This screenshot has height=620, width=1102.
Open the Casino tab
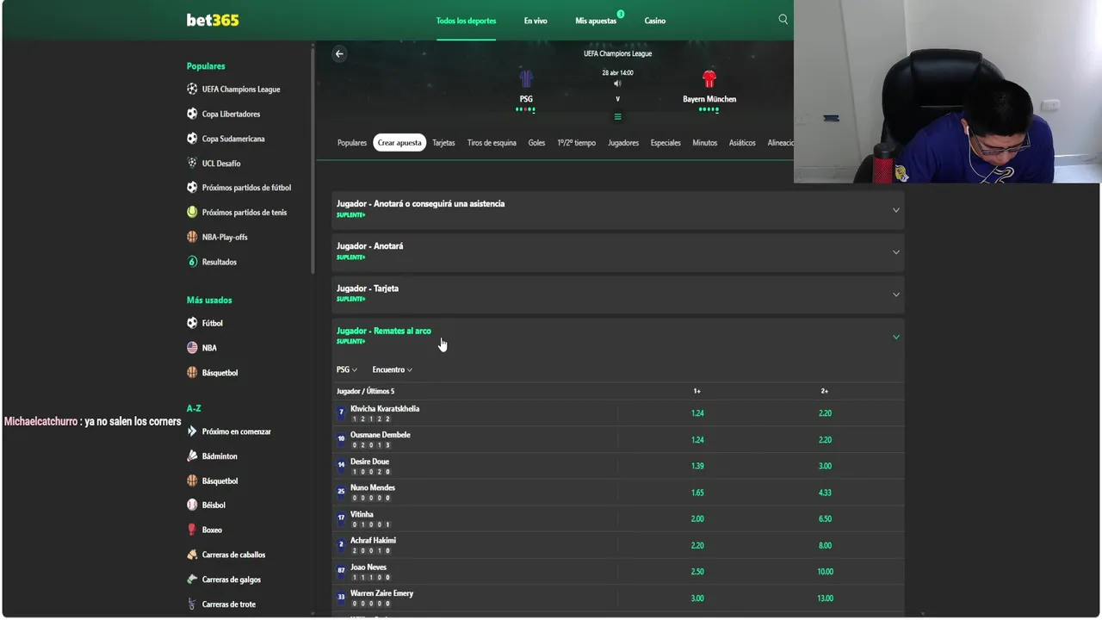(x=655, y=21)
